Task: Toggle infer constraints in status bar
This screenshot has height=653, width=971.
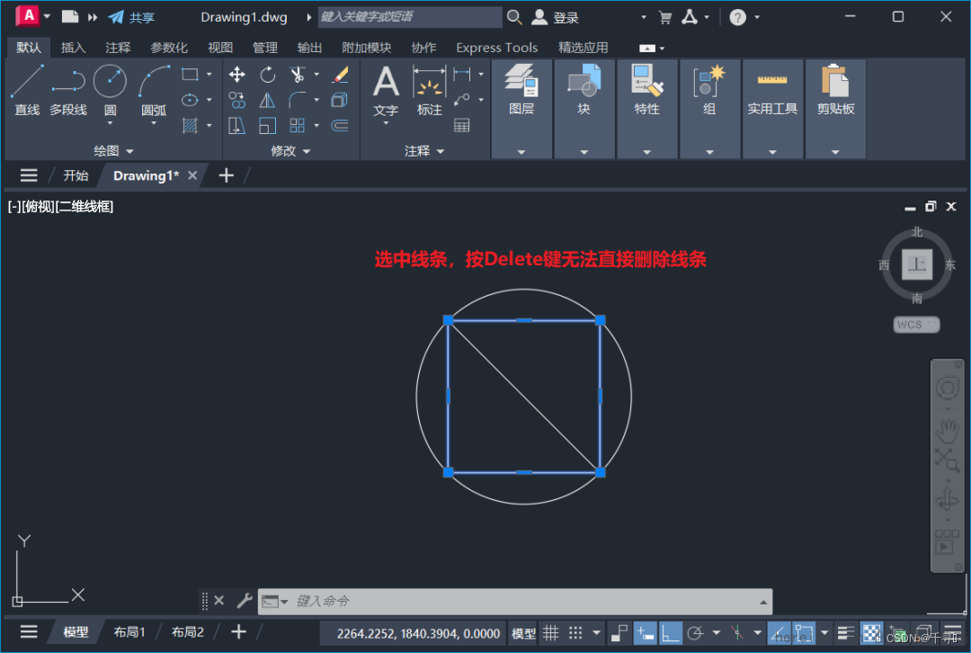Action: coord(619,633)
